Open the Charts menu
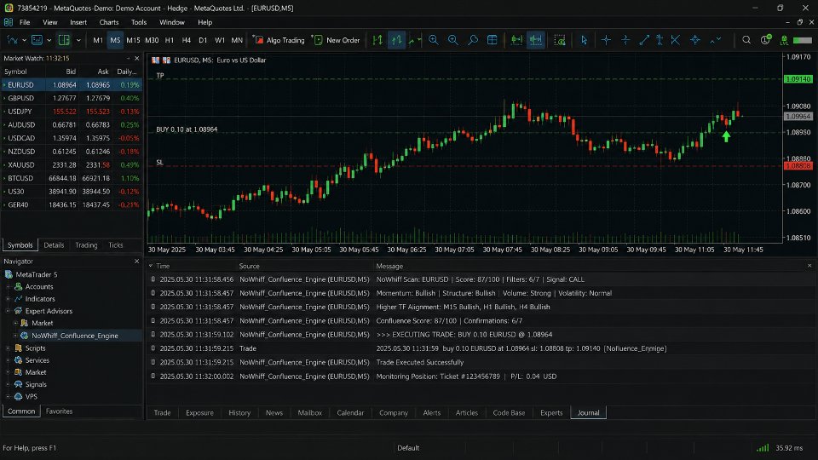The width and height of the screenshot is (818, 460). [108, 22]
